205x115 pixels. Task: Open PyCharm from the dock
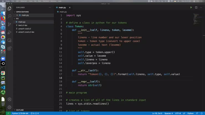[x=3, y=78]
